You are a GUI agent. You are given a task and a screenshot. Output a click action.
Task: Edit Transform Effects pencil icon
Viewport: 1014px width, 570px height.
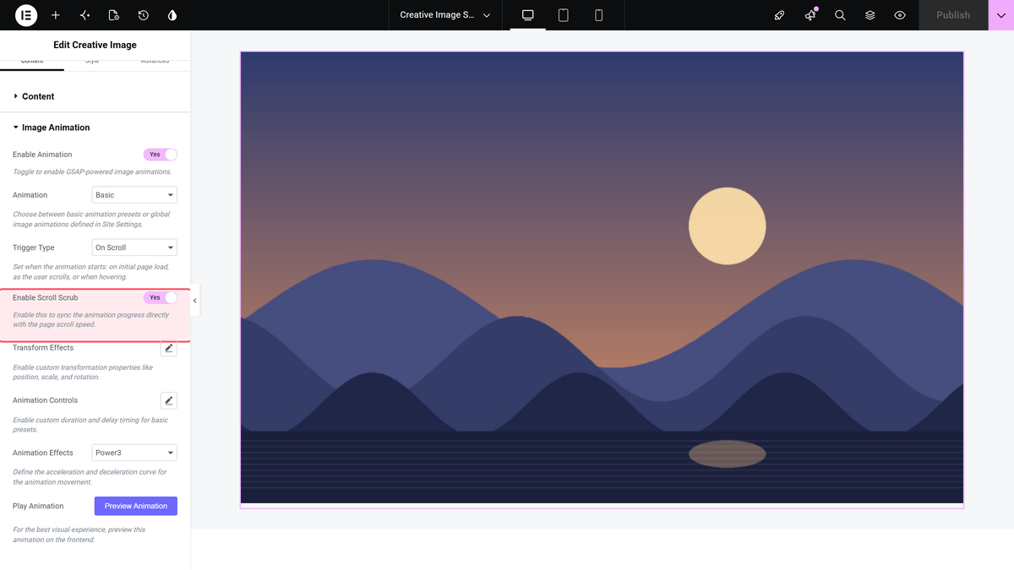(x=169, y=348)
